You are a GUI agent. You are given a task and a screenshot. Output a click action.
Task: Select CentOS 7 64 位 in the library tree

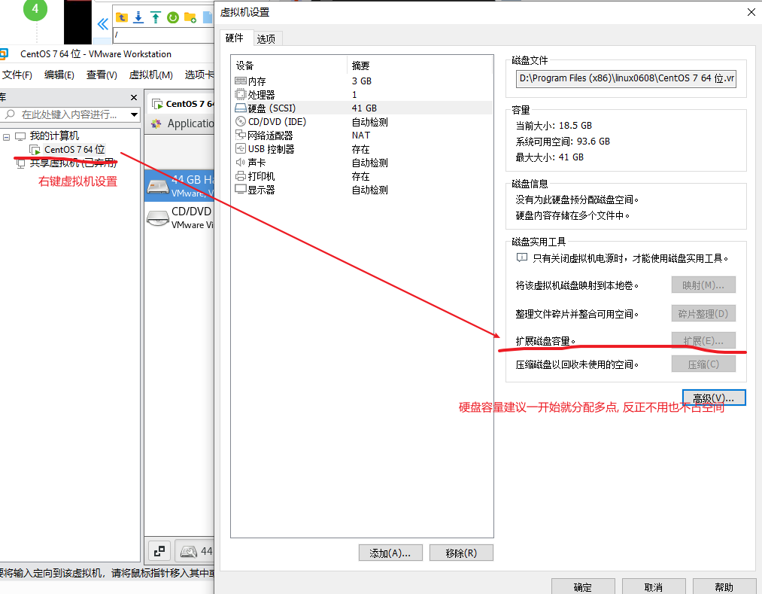tap(74, 149)
